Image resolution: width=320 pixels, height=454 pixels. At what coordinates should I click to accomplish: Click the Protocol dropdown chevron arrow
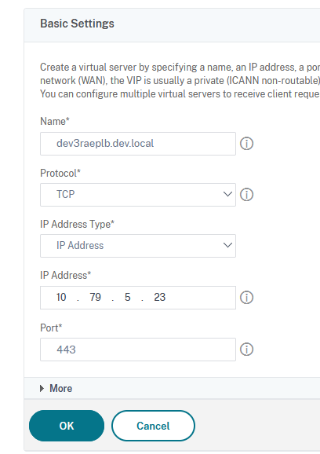tap(227, 194)
